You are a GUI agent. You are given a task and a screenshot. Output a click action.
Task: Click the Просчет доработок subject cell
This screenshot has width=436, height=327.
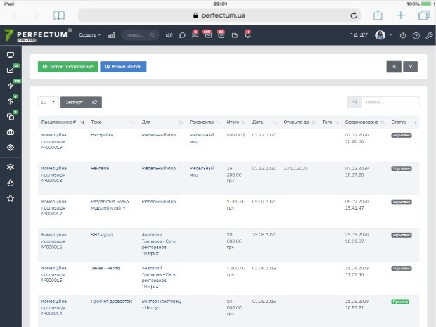[111, 301]
